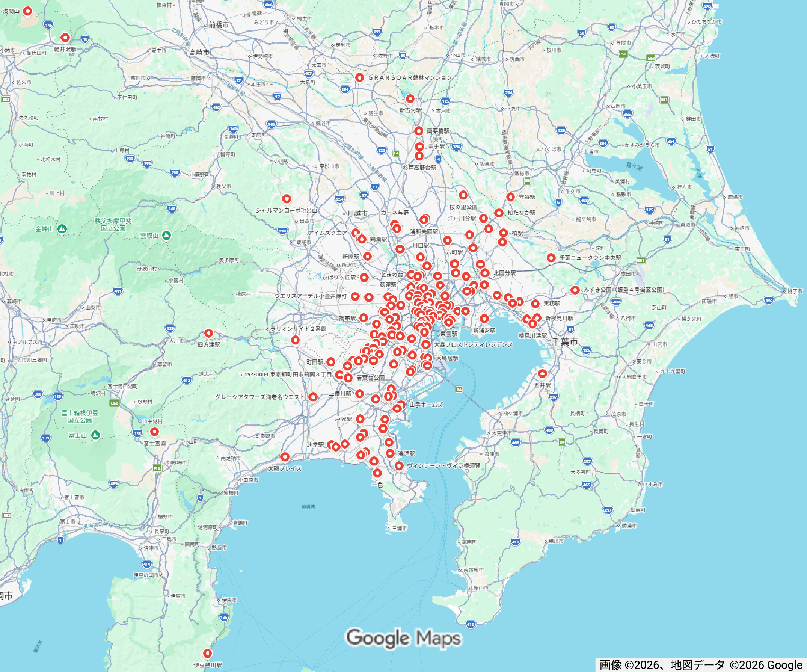
Task: Click the red marker at 浅間山
Action: tap(27, 11)
